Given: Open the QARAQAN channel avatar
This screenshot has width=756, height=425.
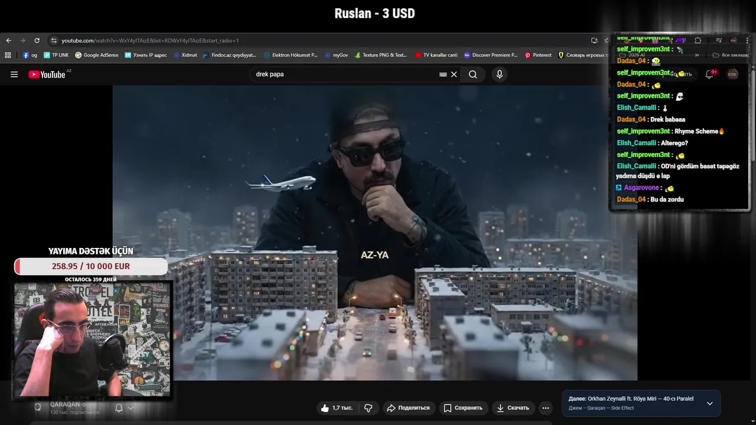Looking at the screenshot, I should coord(38,407).
